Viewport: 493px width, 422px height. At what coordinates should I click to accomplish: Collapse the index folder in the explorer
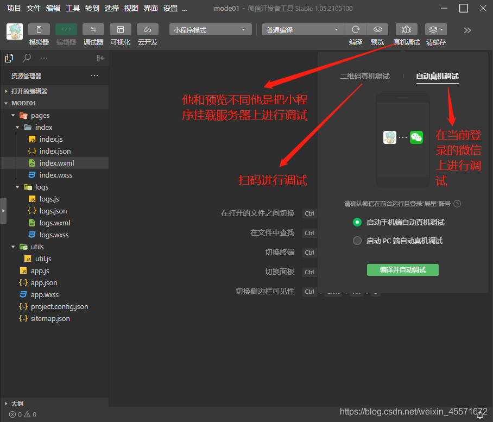click(x=17, y=127)
